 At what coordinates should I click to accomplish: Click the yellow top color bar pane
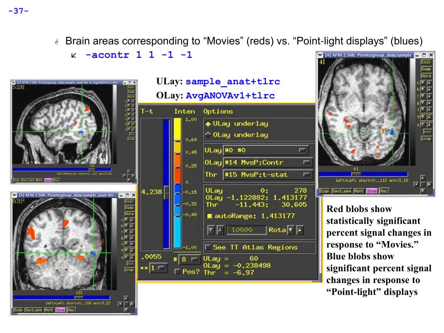click(177, 129)
